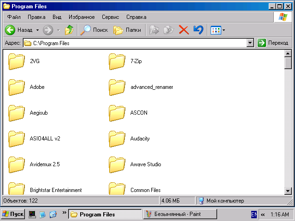Click the 'Common Files' folder name

(x=146, y=190)
